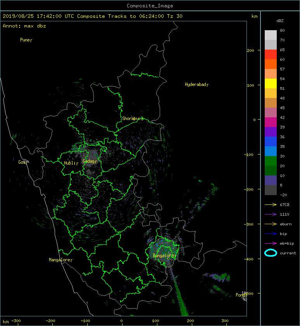Click the magenta eb+bip arrow symbol

click(x=271, y=244)
